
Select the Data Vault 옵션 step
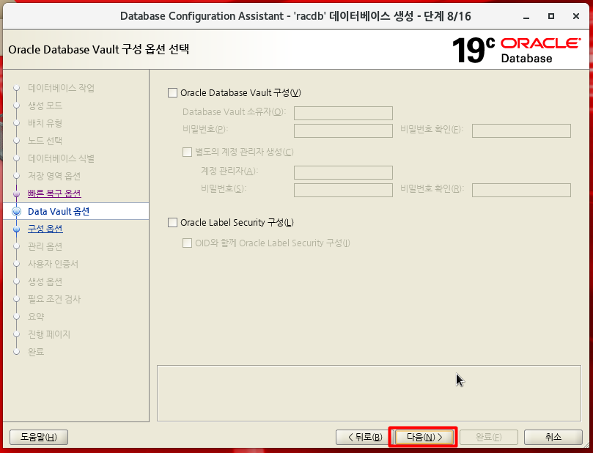pos(59,211)
